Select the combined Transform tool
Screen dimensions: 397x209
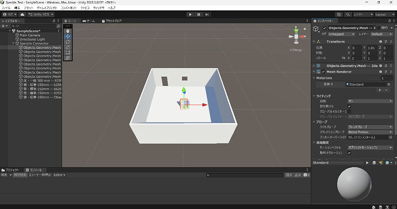click(x=67, y=58)
